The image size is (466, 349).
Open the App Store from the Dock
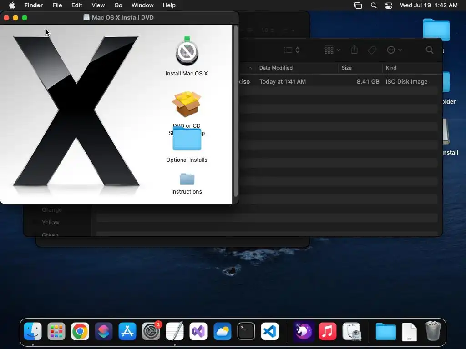(127, 331)
